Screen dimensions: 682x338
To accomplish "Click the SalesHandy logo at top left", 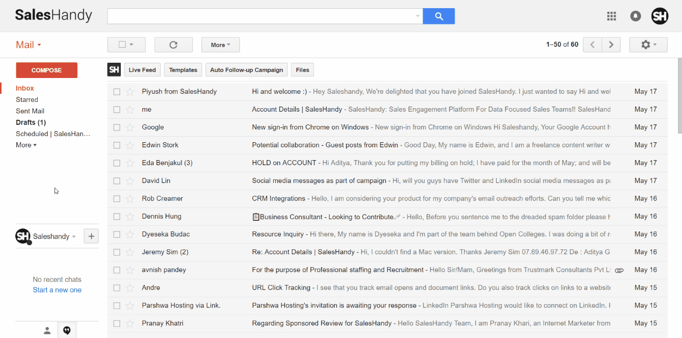I will click(54, 15).
